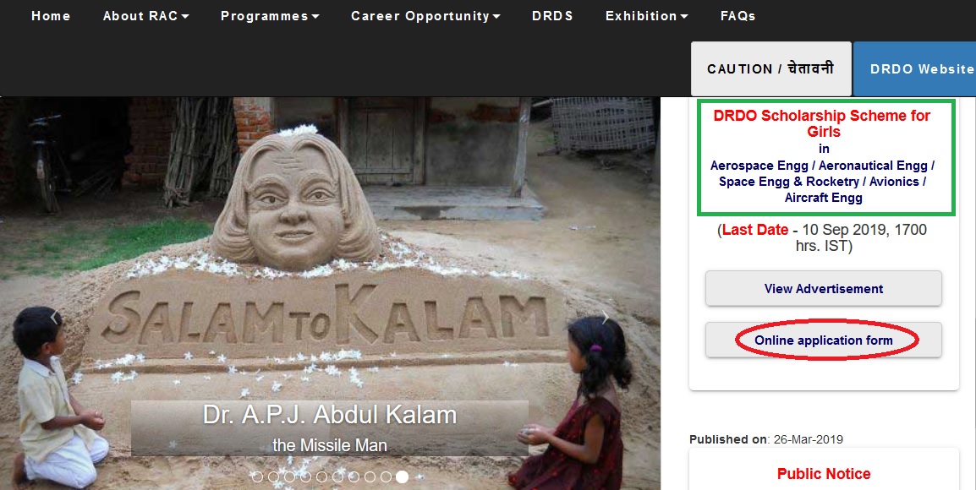Click the carousel previous slide arrow

(x=53, y=318)
